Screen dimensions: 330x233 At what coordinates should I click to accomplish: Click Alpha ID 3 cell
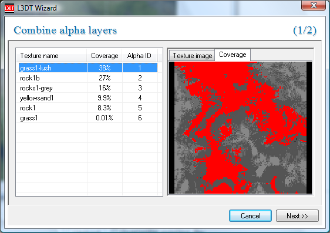point(140,87)
